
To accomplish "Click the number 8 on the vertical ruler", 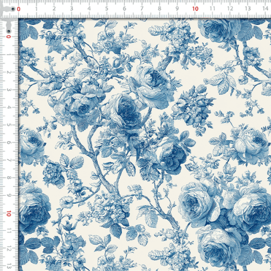I will [x=9, y=178].
